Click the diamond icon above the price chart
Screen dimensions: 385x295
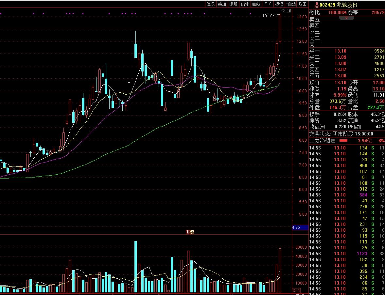click(x=283, y=11)
